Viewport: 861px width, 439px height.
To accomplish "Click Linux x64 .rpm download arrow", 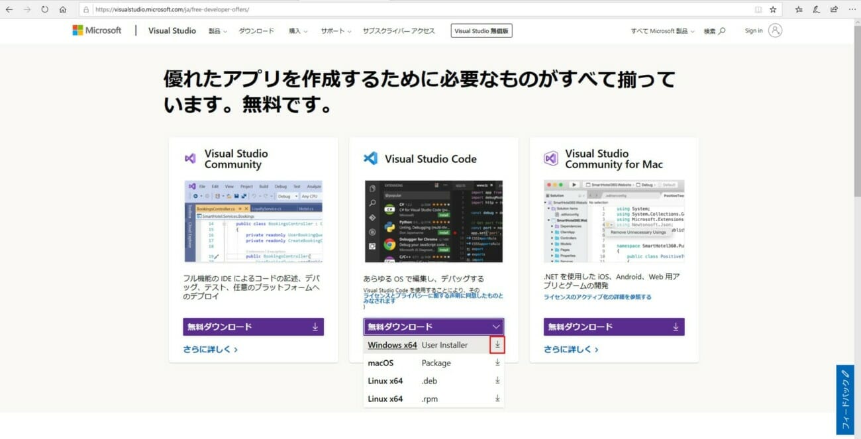I will [497, 399].
